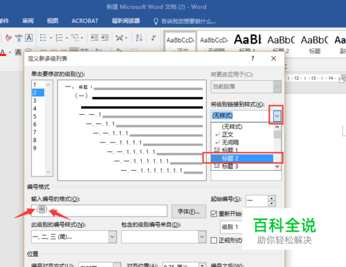
Task: Select level 1 in the level list
Action: [38, 84]
